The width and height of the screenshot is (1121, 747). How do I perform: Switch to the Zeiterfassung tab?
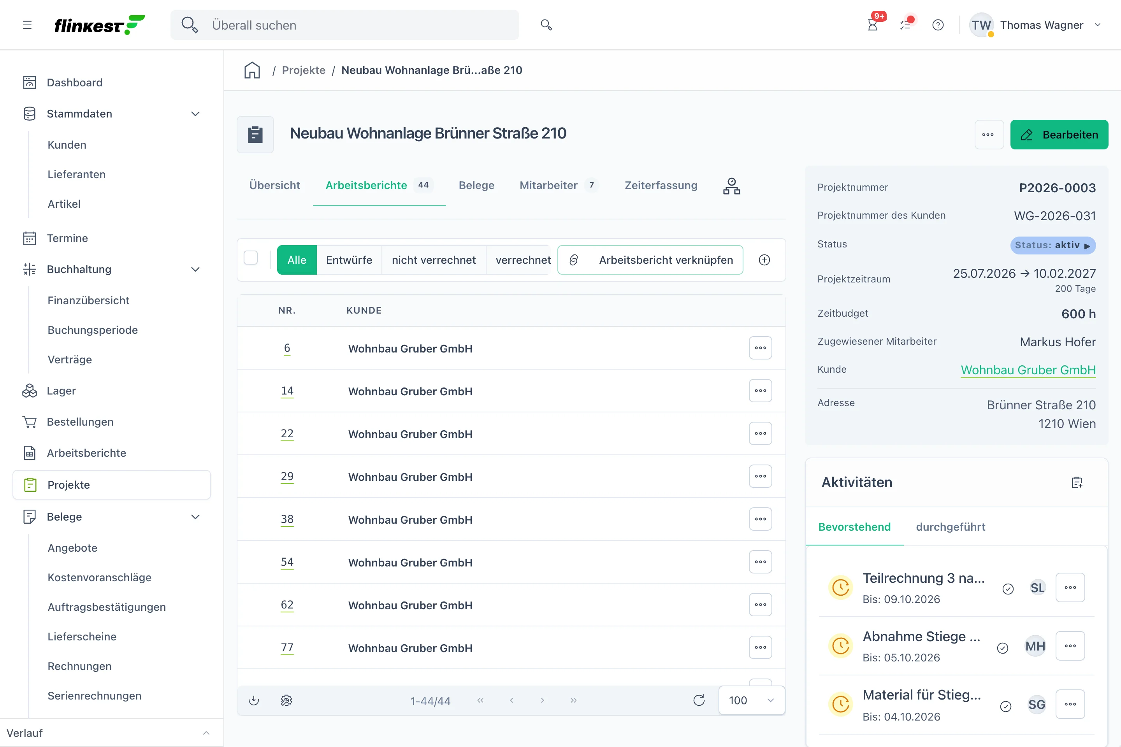tap(661, 185)
